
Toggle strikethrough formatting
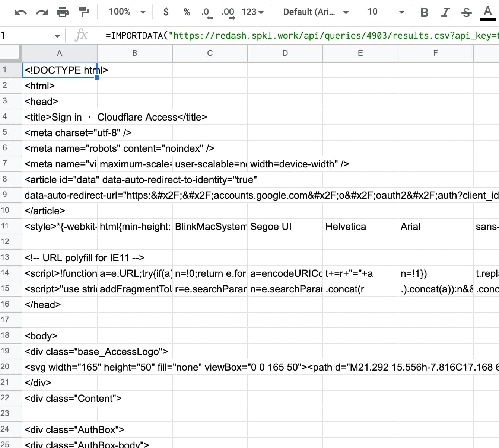tap(466, 12)
